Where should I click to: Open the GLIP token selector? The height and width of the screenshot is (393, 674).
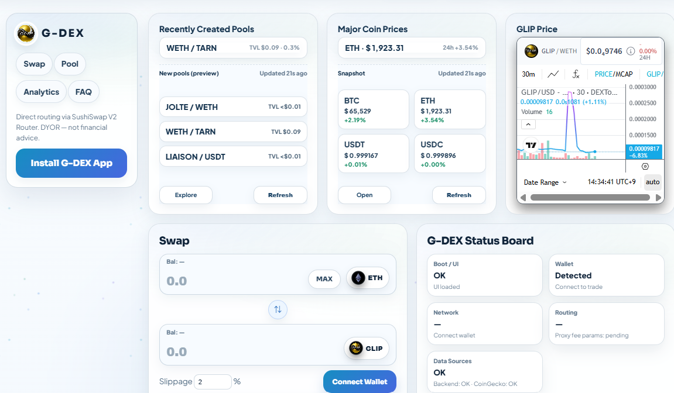(367, 348)
